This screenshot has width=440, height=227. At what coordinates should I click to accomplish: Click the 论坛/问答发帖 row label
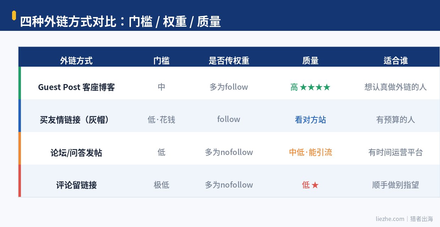(76, 153)
